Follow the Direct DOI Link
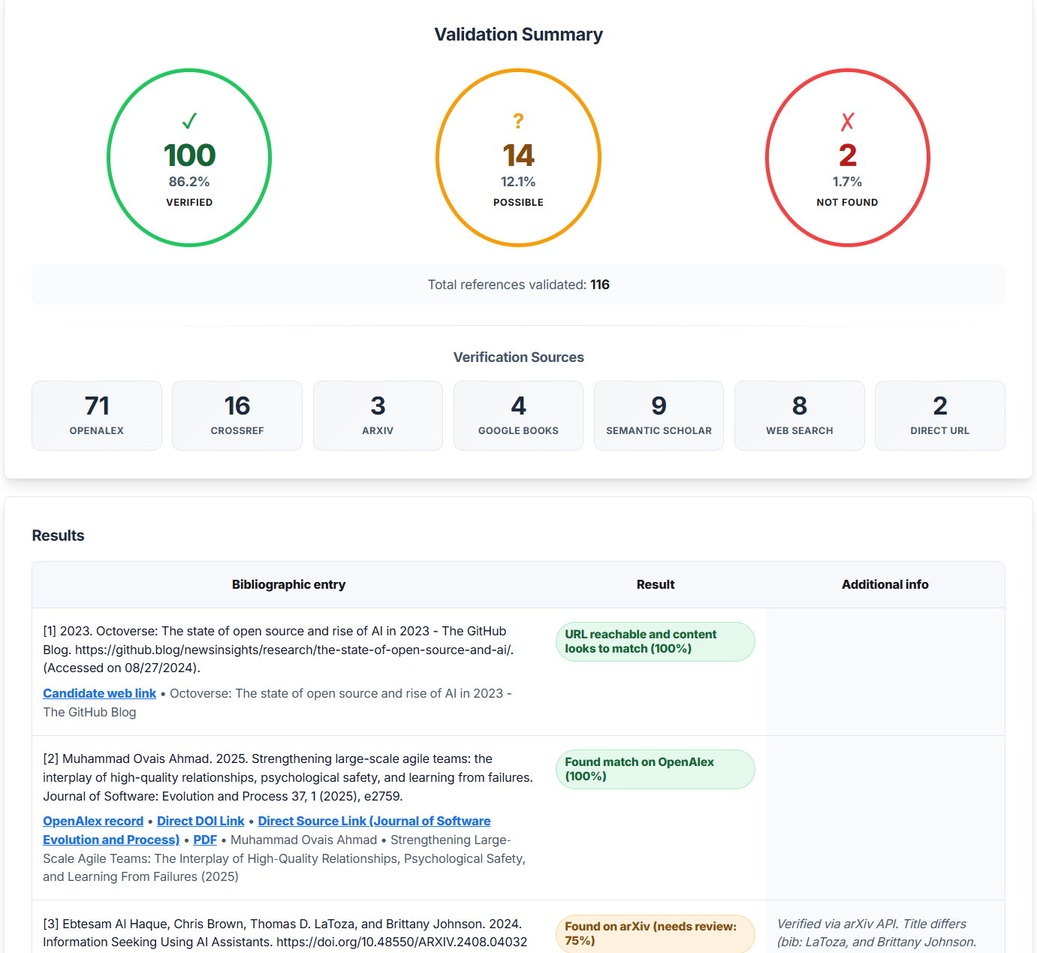Viewport: 1037px width, 953px height. 200,821
